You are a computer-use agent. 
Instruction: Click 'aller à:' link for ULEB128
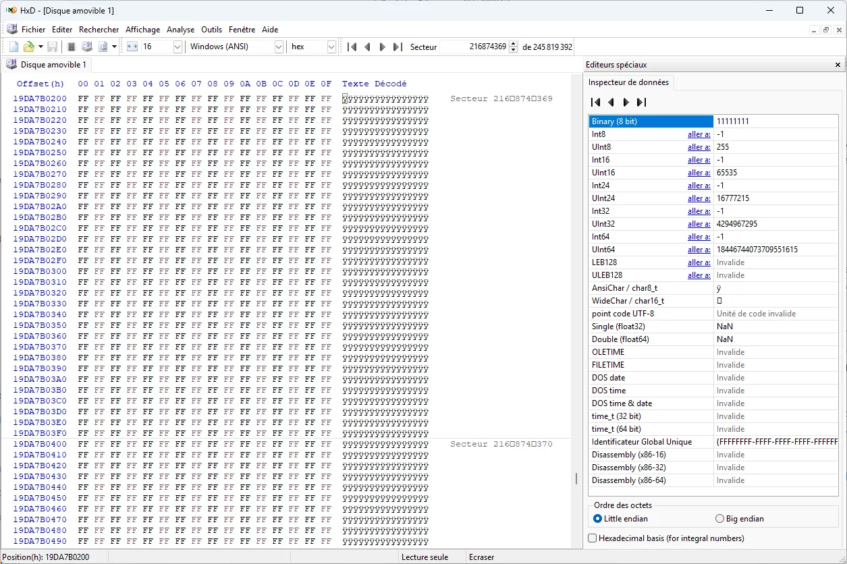[x=699, y=275]
